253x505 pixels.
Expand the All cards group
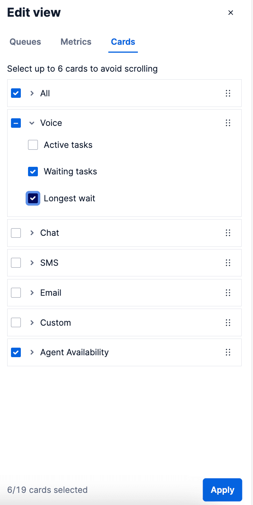coord(31,93)
